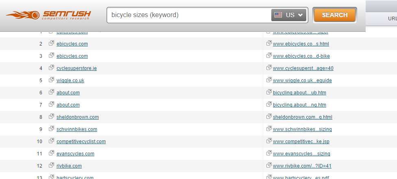Open external icon beside bicycling.about....ng.htm URL
The width and height of the screenshot is (397, 179).
[x=269, y=104]
